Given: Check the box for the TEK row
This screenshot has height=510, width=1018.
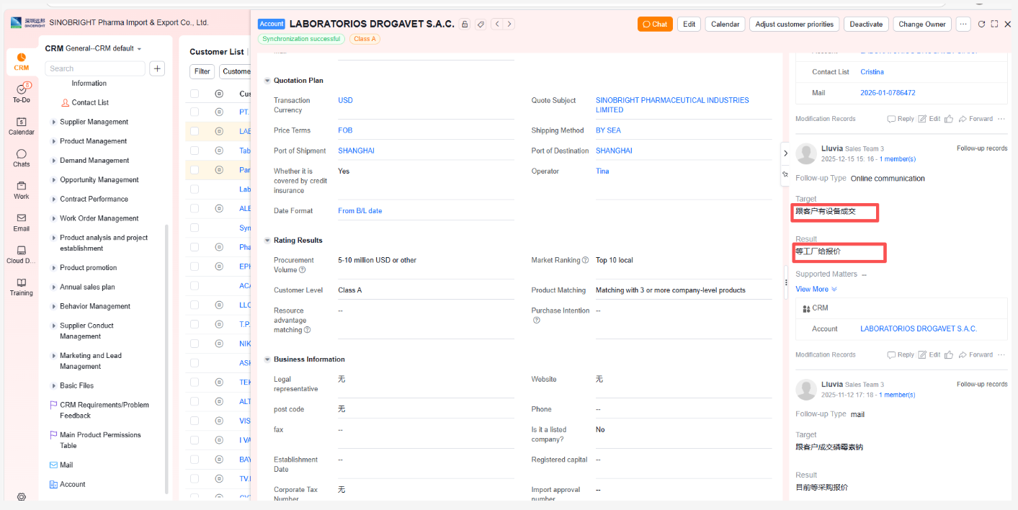Looking at the screenshot, I should (x=195, y=382).
